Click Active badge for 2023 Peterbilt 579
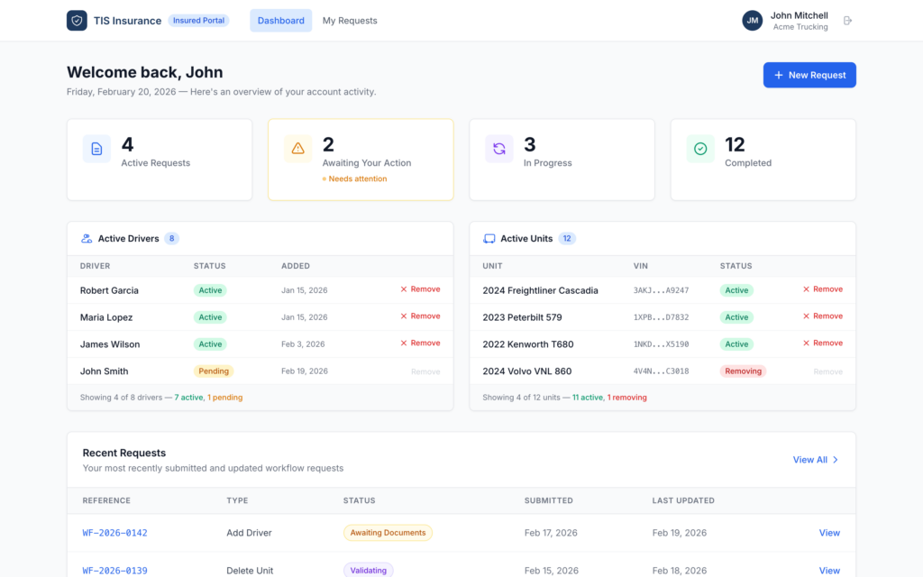Image resolution: width=923 pixels, height=577 pixels. tap(736, 317)
